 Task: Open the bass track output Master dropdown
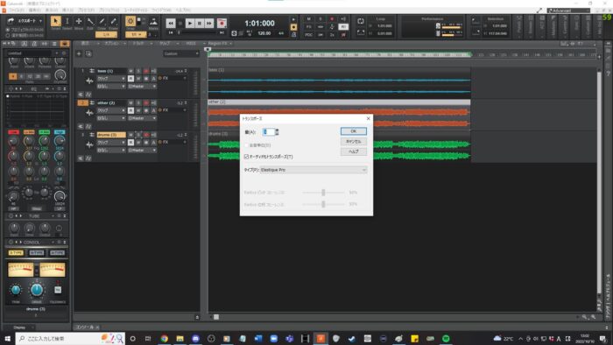point(142,87)
